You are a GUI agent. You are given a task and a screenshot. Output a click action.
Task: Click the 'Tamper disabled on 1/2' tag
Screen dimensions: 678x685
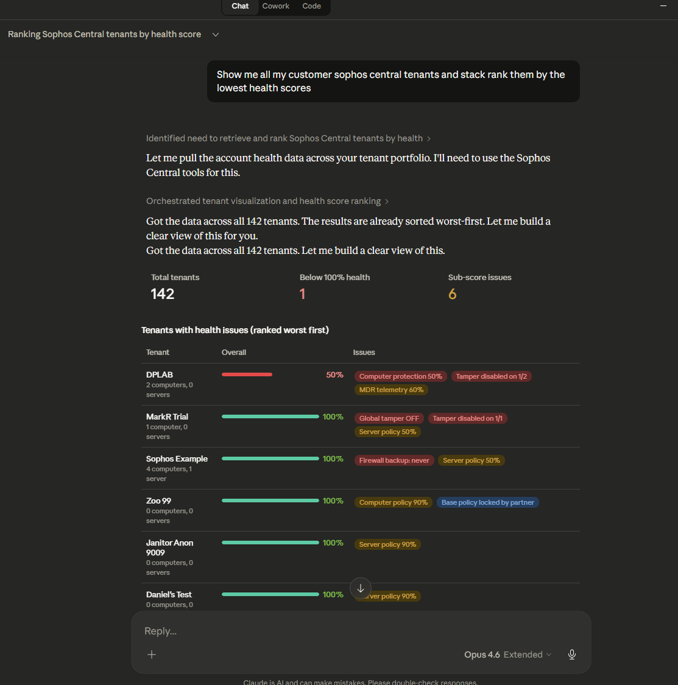[x=492, y=376]
